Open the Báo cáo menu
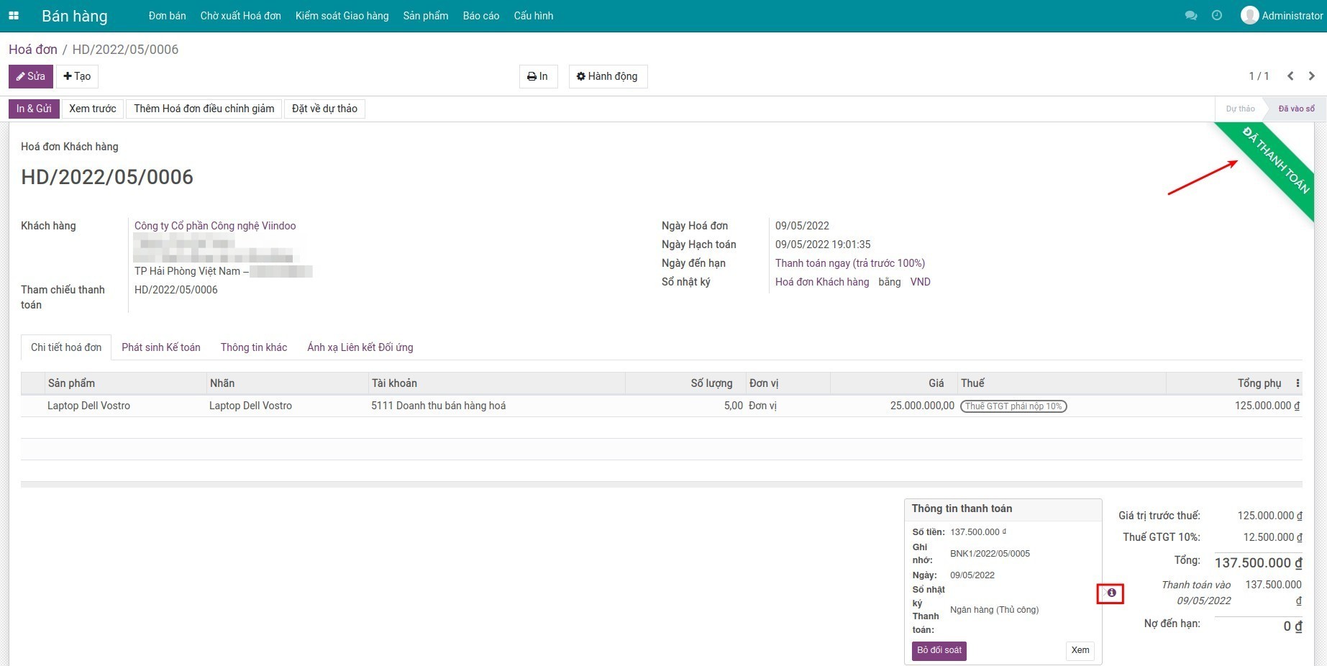 [x=481, y=16]
